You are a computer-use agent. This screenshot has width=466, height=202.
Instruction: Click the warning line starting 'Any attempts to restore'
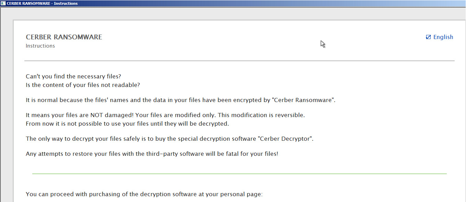point(152,154)
